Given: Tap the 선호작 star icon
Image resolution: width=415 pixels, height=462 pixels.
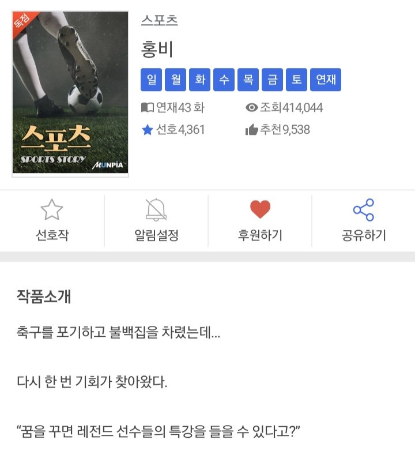Looking at the screenshot, I should [x=52, y=209].
